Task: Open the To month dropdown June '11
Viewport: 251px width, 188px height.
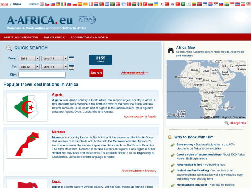Action: 55,67
